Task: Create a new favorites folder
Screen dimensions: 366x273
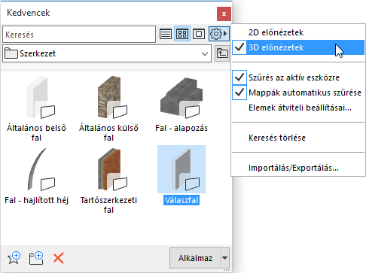Action: pyautogui.click(x=36, y=258)
